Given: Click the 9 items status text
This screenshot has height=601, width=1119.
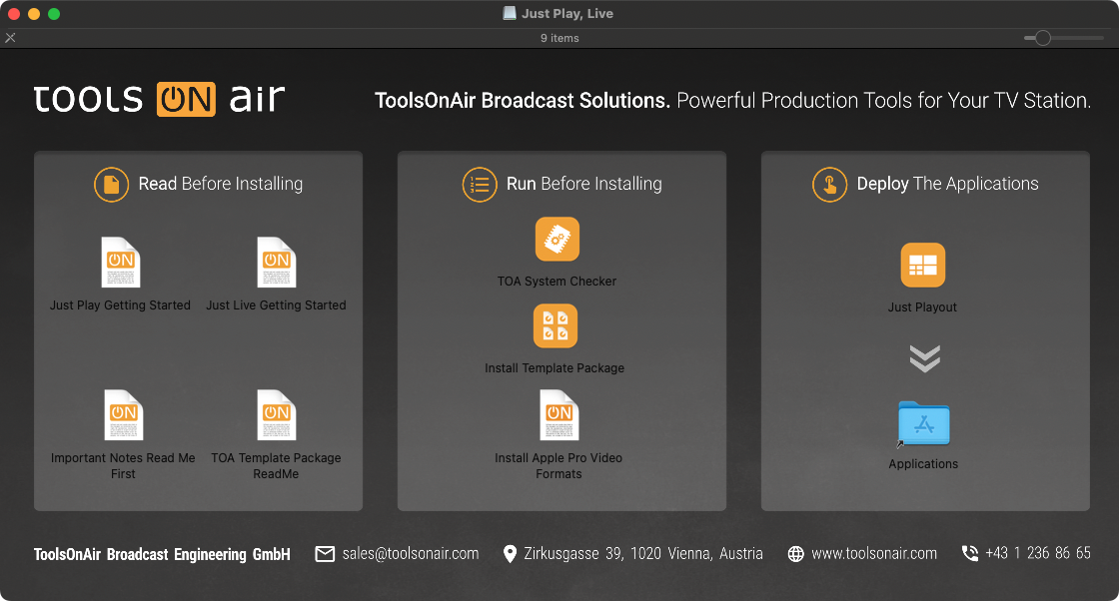Looking at the screenshot, I should coord(559,38).
